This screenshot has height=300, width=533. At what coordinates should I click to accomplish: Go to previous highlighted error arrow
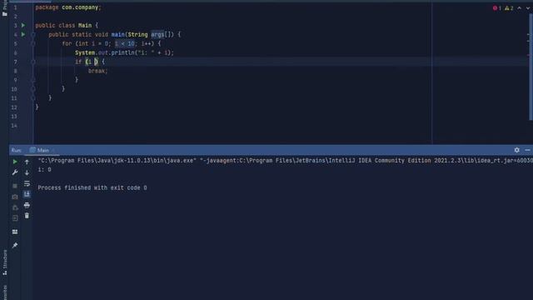pyautogui.click(x=519, y=8)
